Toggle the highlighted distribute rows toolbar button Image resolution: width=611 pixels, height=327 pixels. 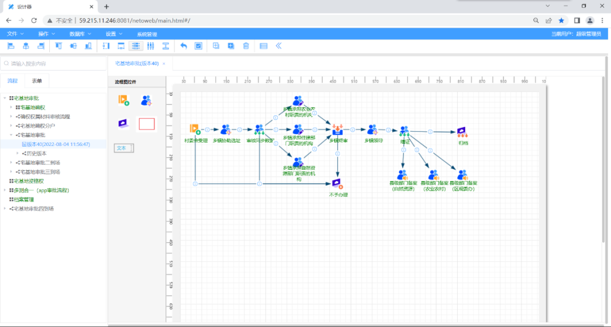pos(136,46)
